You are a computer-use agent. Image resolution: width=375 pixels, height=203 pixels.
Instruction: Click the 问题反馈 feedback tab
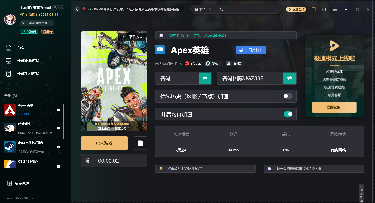point(361,194)
